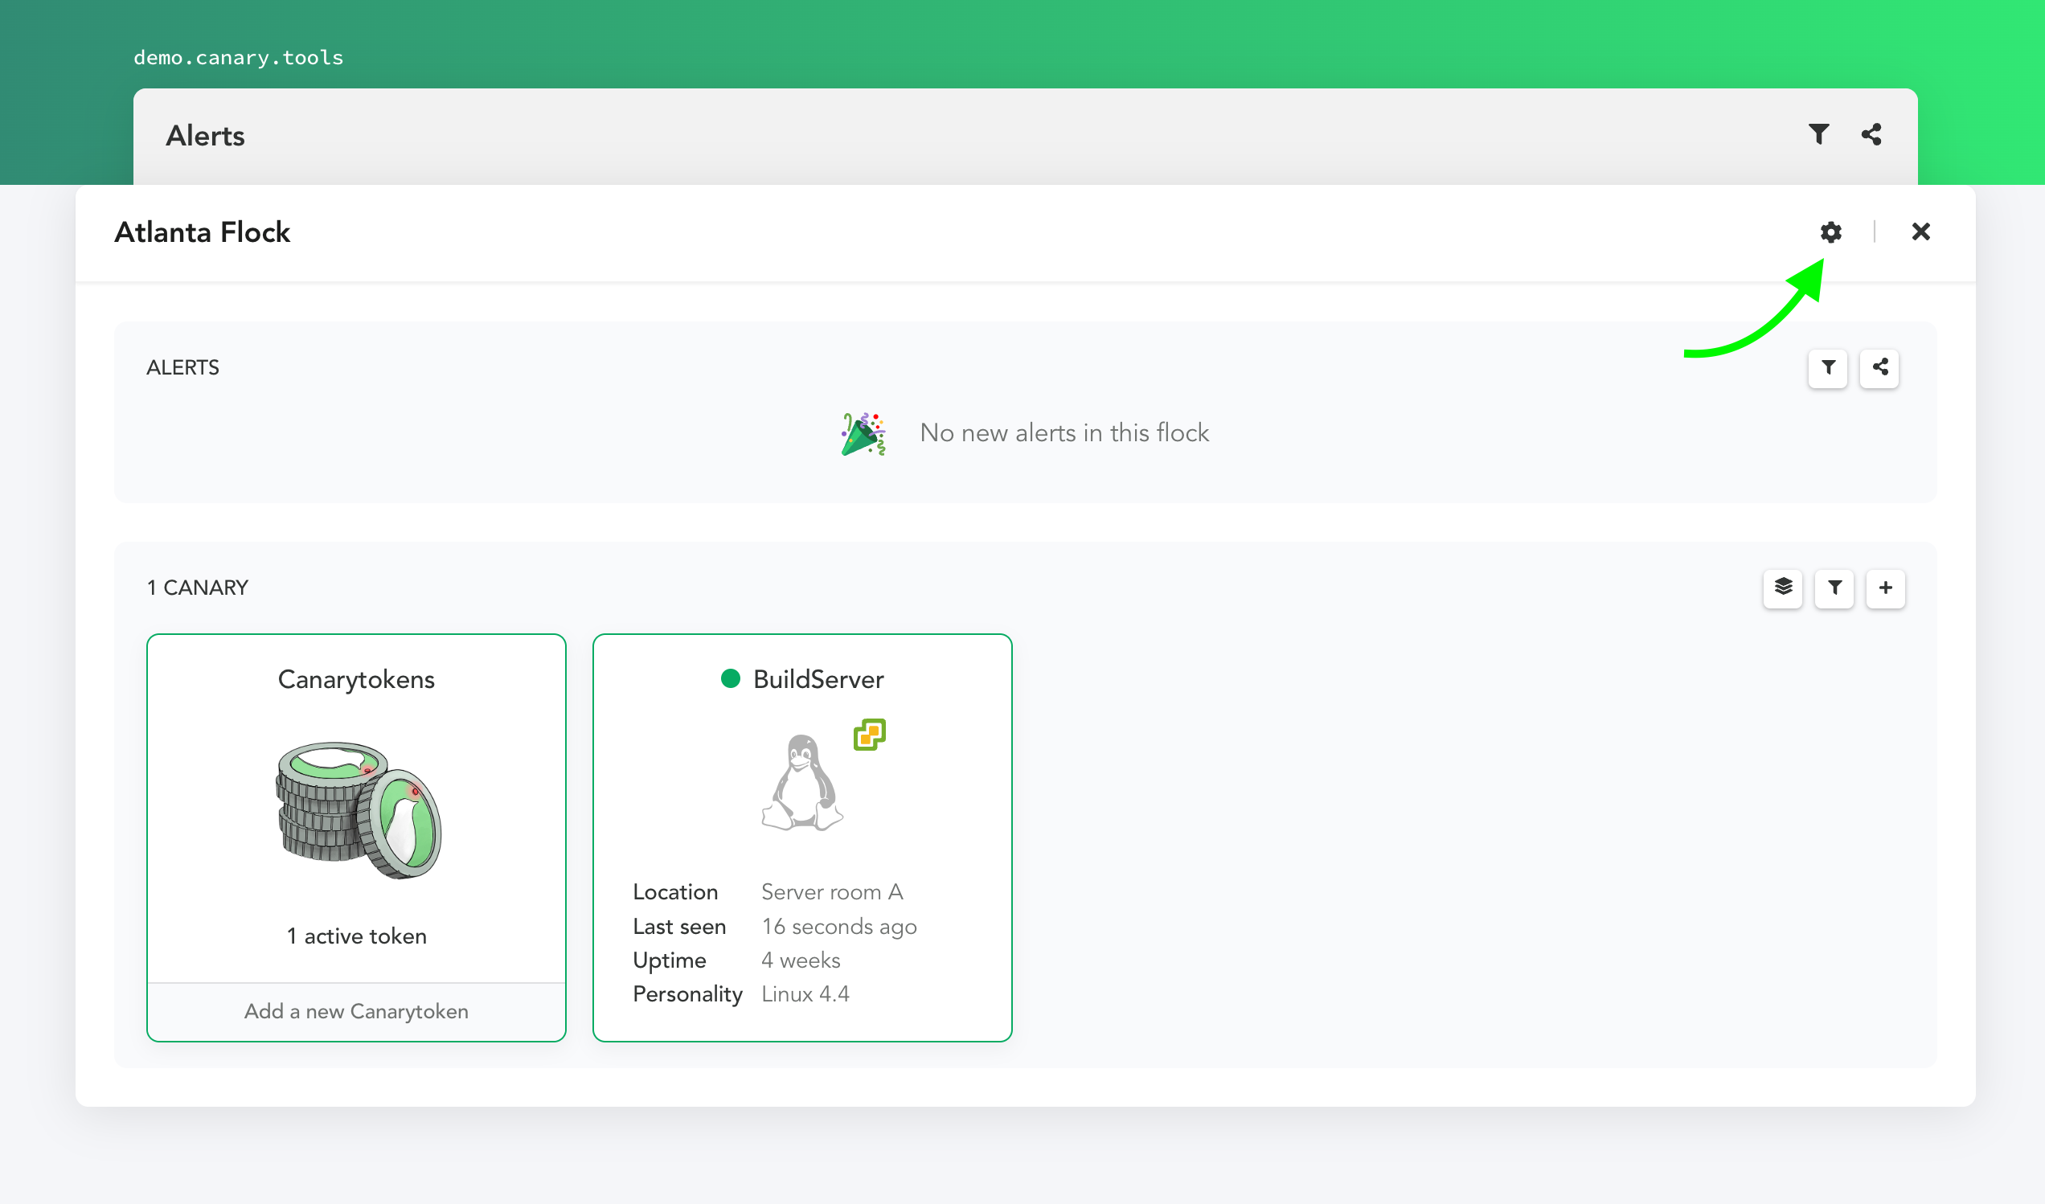Filter canaries in the 1 CANARY section
2045x1204 pixels.
[x=1834, y=588]
